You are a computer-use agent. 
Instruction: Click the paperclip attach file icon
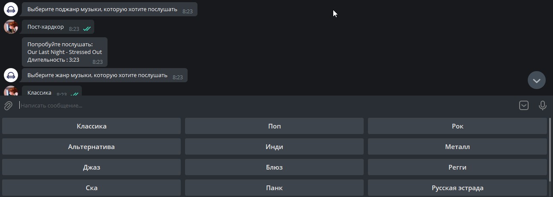tap(8, 105)
